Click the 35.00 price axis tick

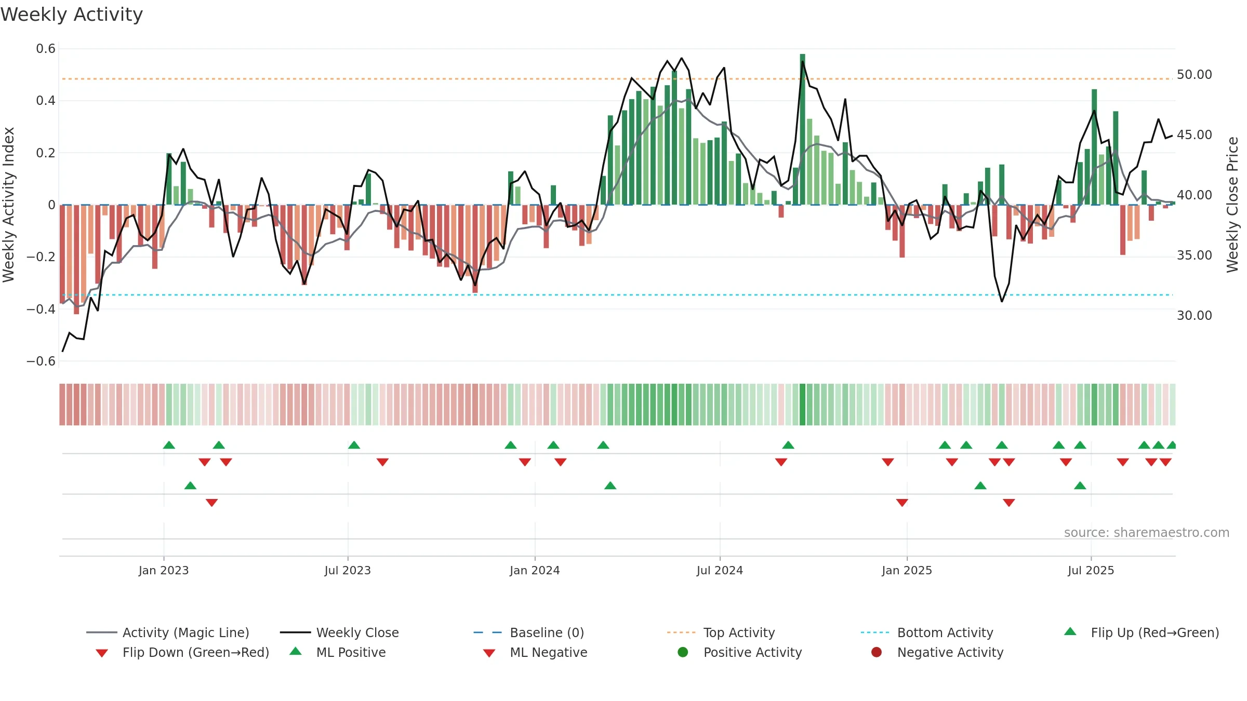(1195, 255)
